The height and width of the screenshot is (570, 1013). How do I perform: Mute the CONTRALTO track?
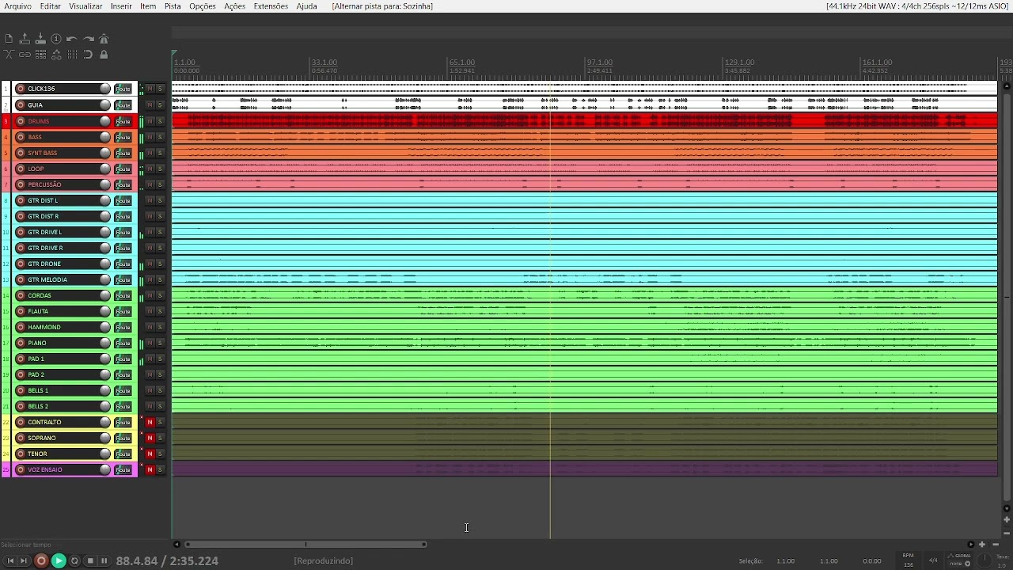(x=150, y=422)
